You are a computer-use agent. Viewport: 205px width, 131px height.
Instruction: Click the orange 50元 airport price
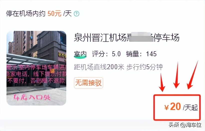pos(54,14)
